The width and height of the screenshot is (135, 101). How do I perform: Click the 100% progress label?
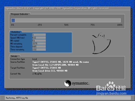pyautogui.click(x=120, y=25)
